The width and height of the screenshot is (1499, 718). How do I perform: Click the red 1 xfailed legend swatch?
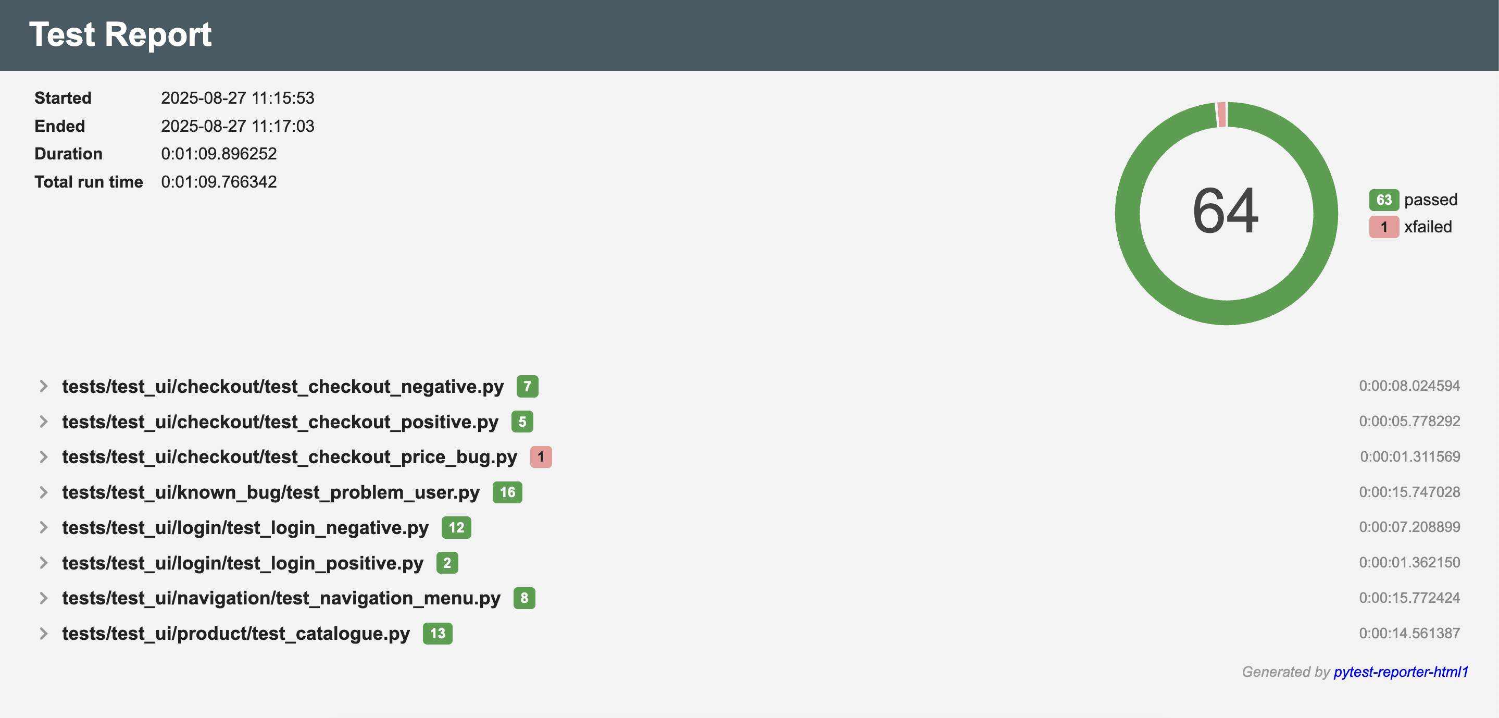point(1383,227)
